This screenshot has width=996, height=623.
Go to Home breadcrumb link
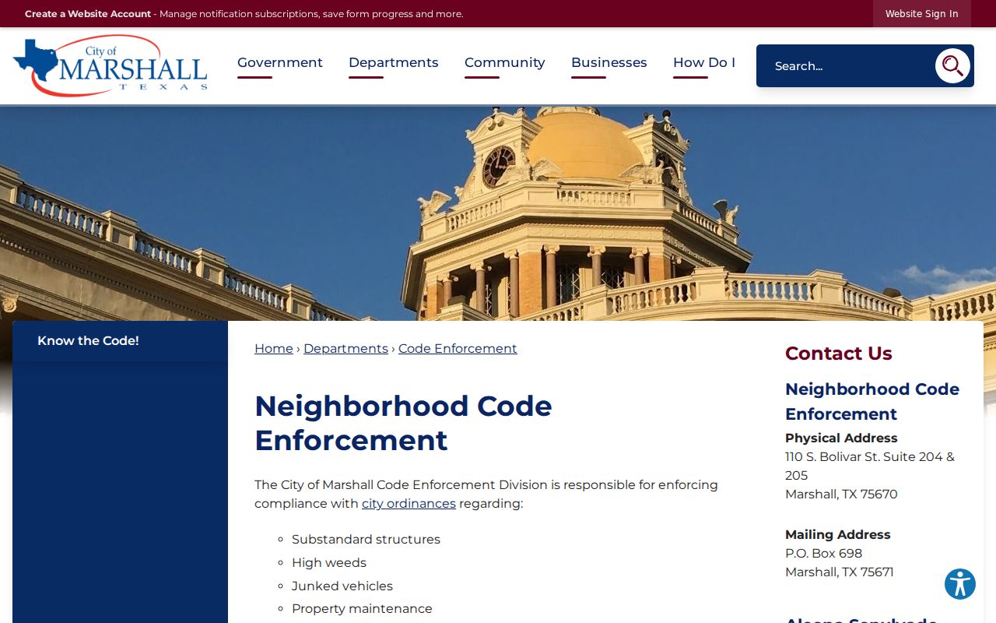click(274, 349)
